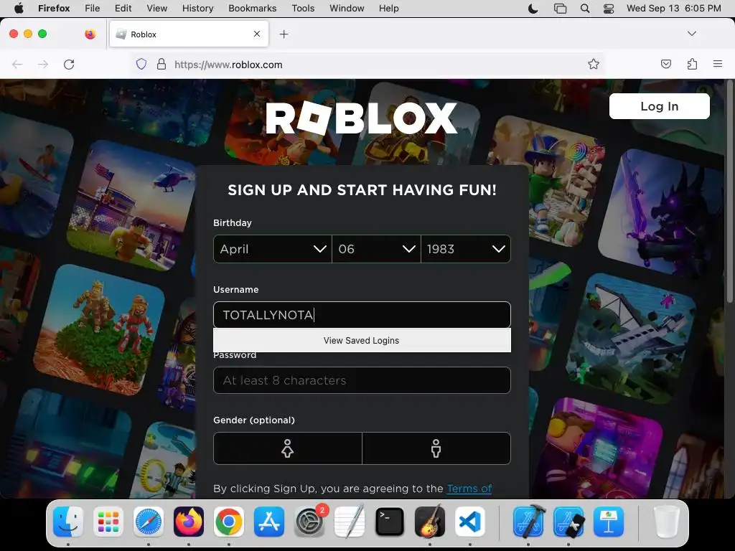Open the Pocket save icon
The image size is (735, 551).
pos(665,64)
